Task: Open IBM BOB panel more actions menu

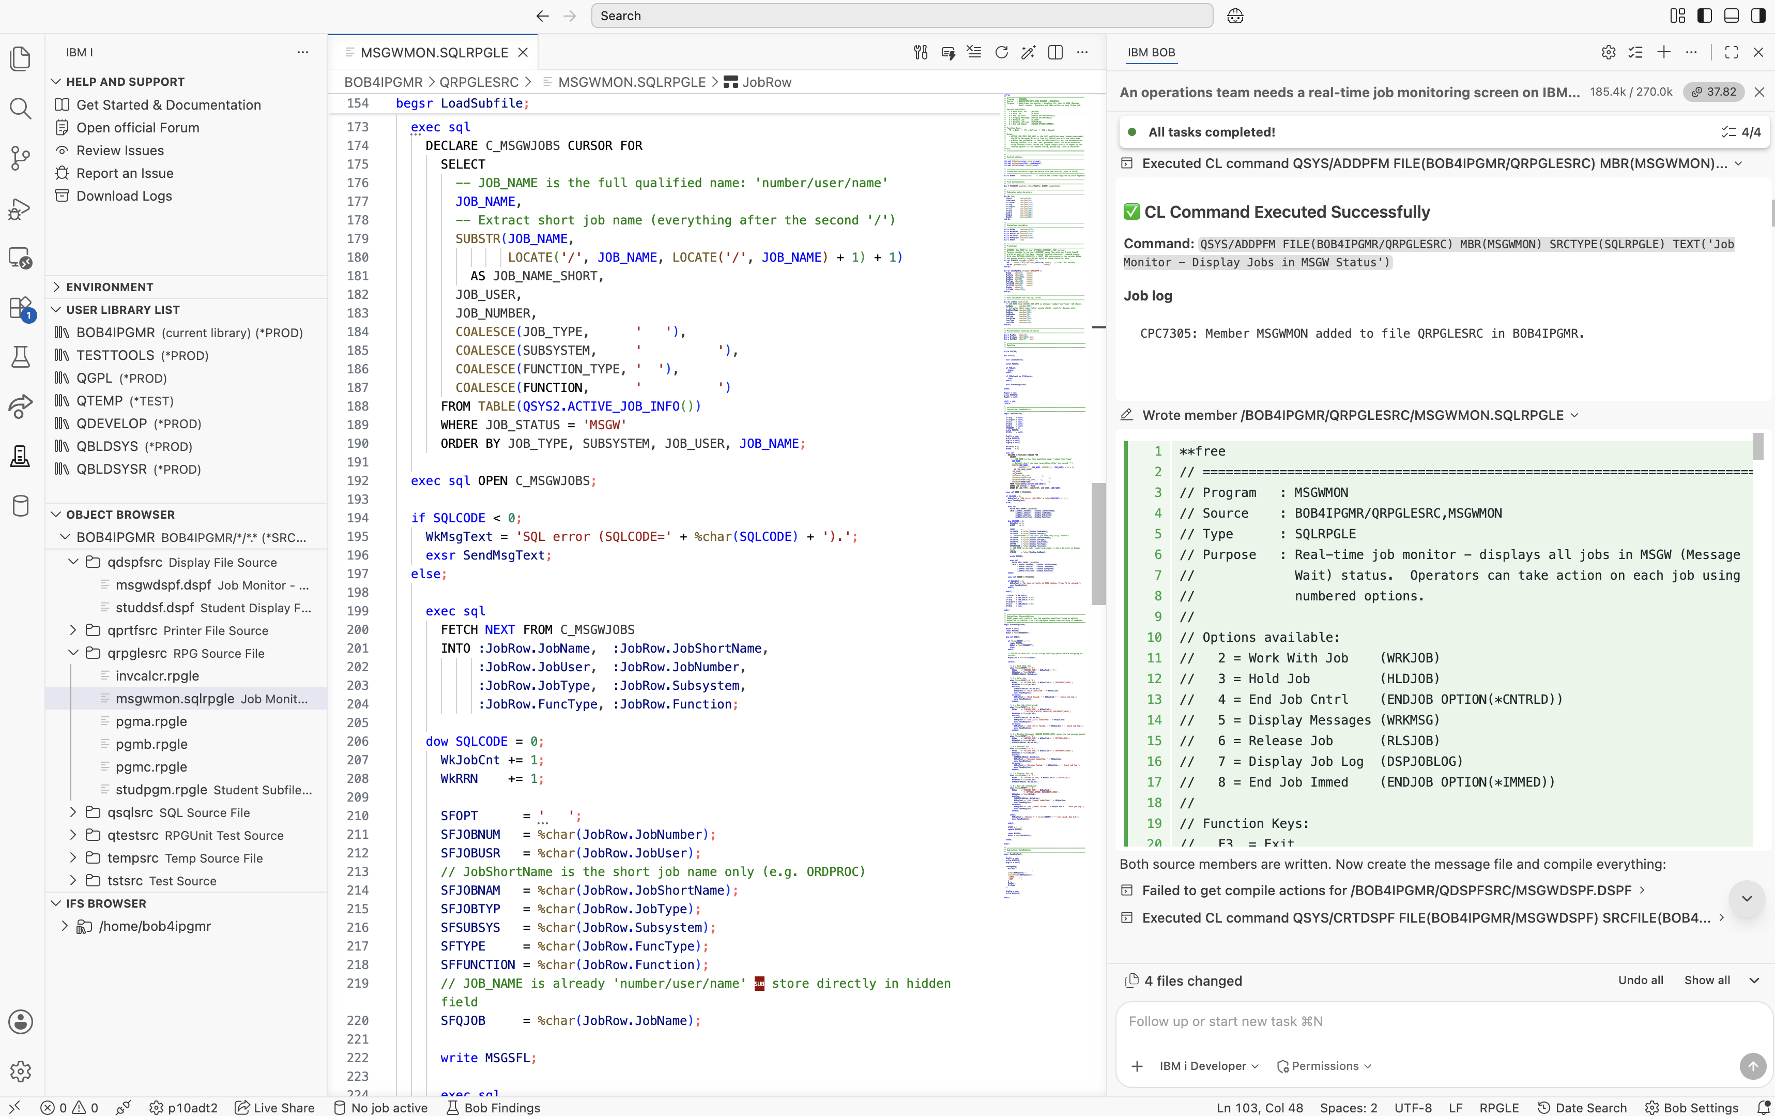Action: point(1691,52)
